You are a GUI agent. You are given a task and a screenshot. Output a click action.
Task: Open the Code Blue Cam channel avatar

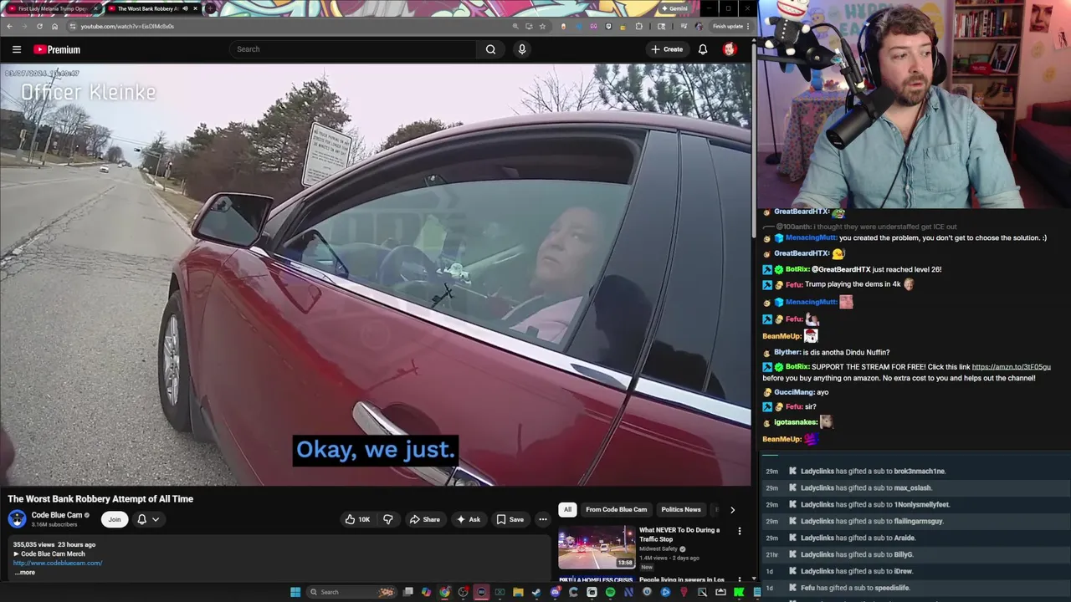[x=17, y=518]
